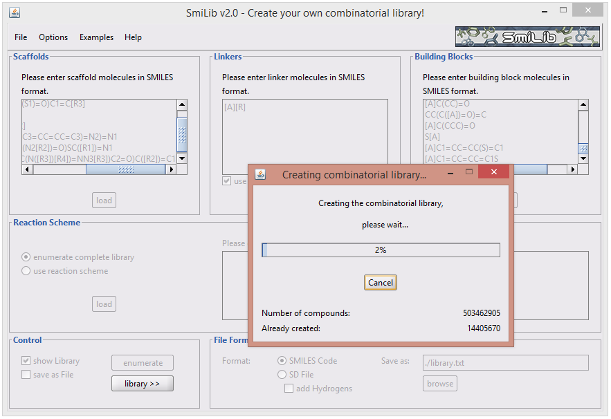Viewport: 611px width, 419px height.
Task: Click building blocks vertical scrollbar thumb
Action: coord(583,149)
